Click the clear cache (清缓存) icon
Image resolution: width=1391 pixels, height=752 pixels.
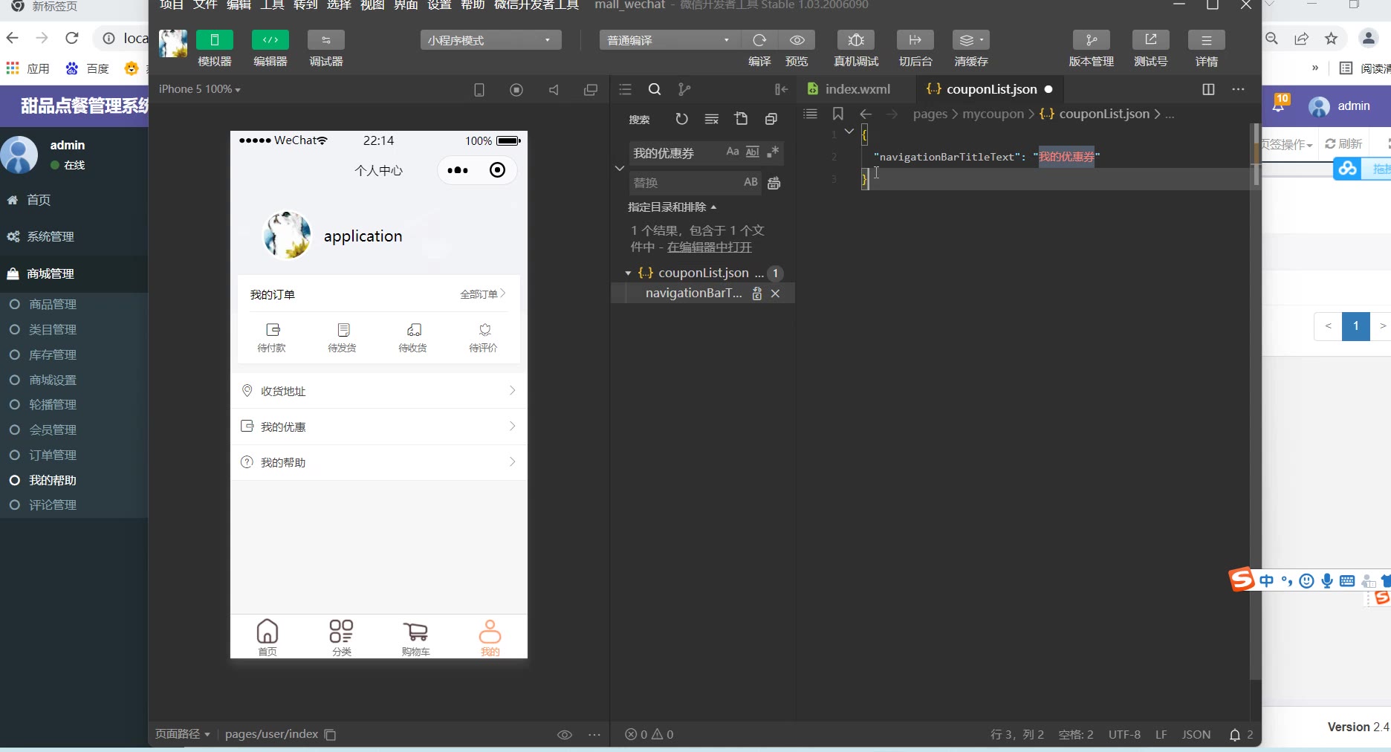point(970,40)
